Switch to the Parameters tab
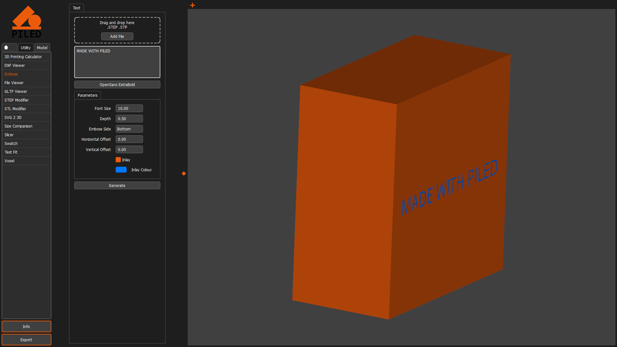The image size is (617, 347). click(x=87, y=95)
